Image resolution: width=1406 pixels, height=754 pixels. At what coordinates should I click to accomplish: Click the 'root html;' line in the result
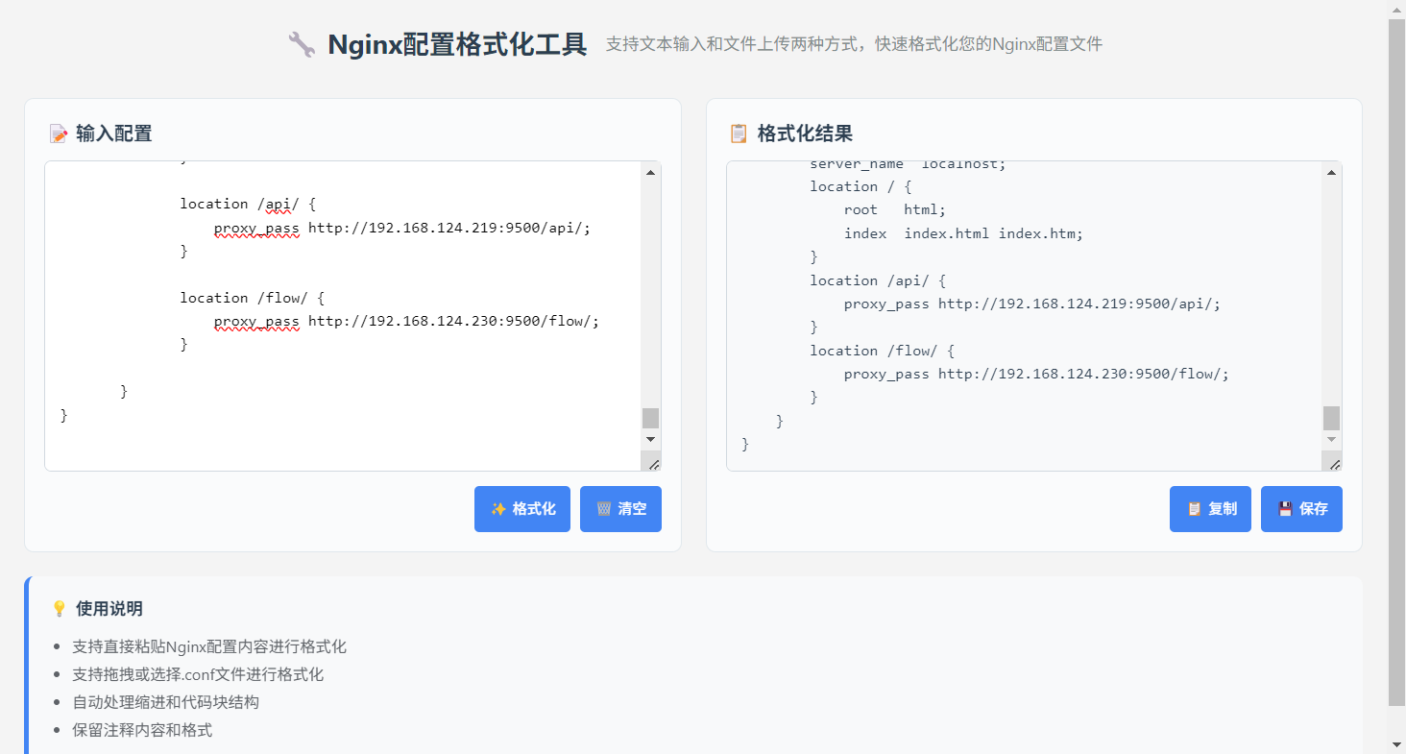(x=895, y=209)
